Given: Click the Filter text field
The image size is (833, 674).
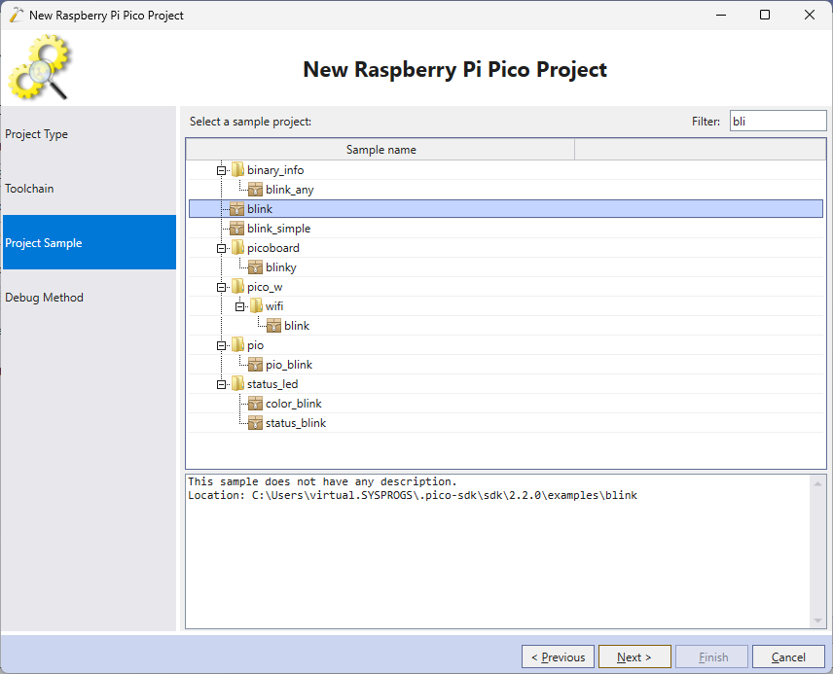Looking at the screenshot, I should [x=777, y=122].
